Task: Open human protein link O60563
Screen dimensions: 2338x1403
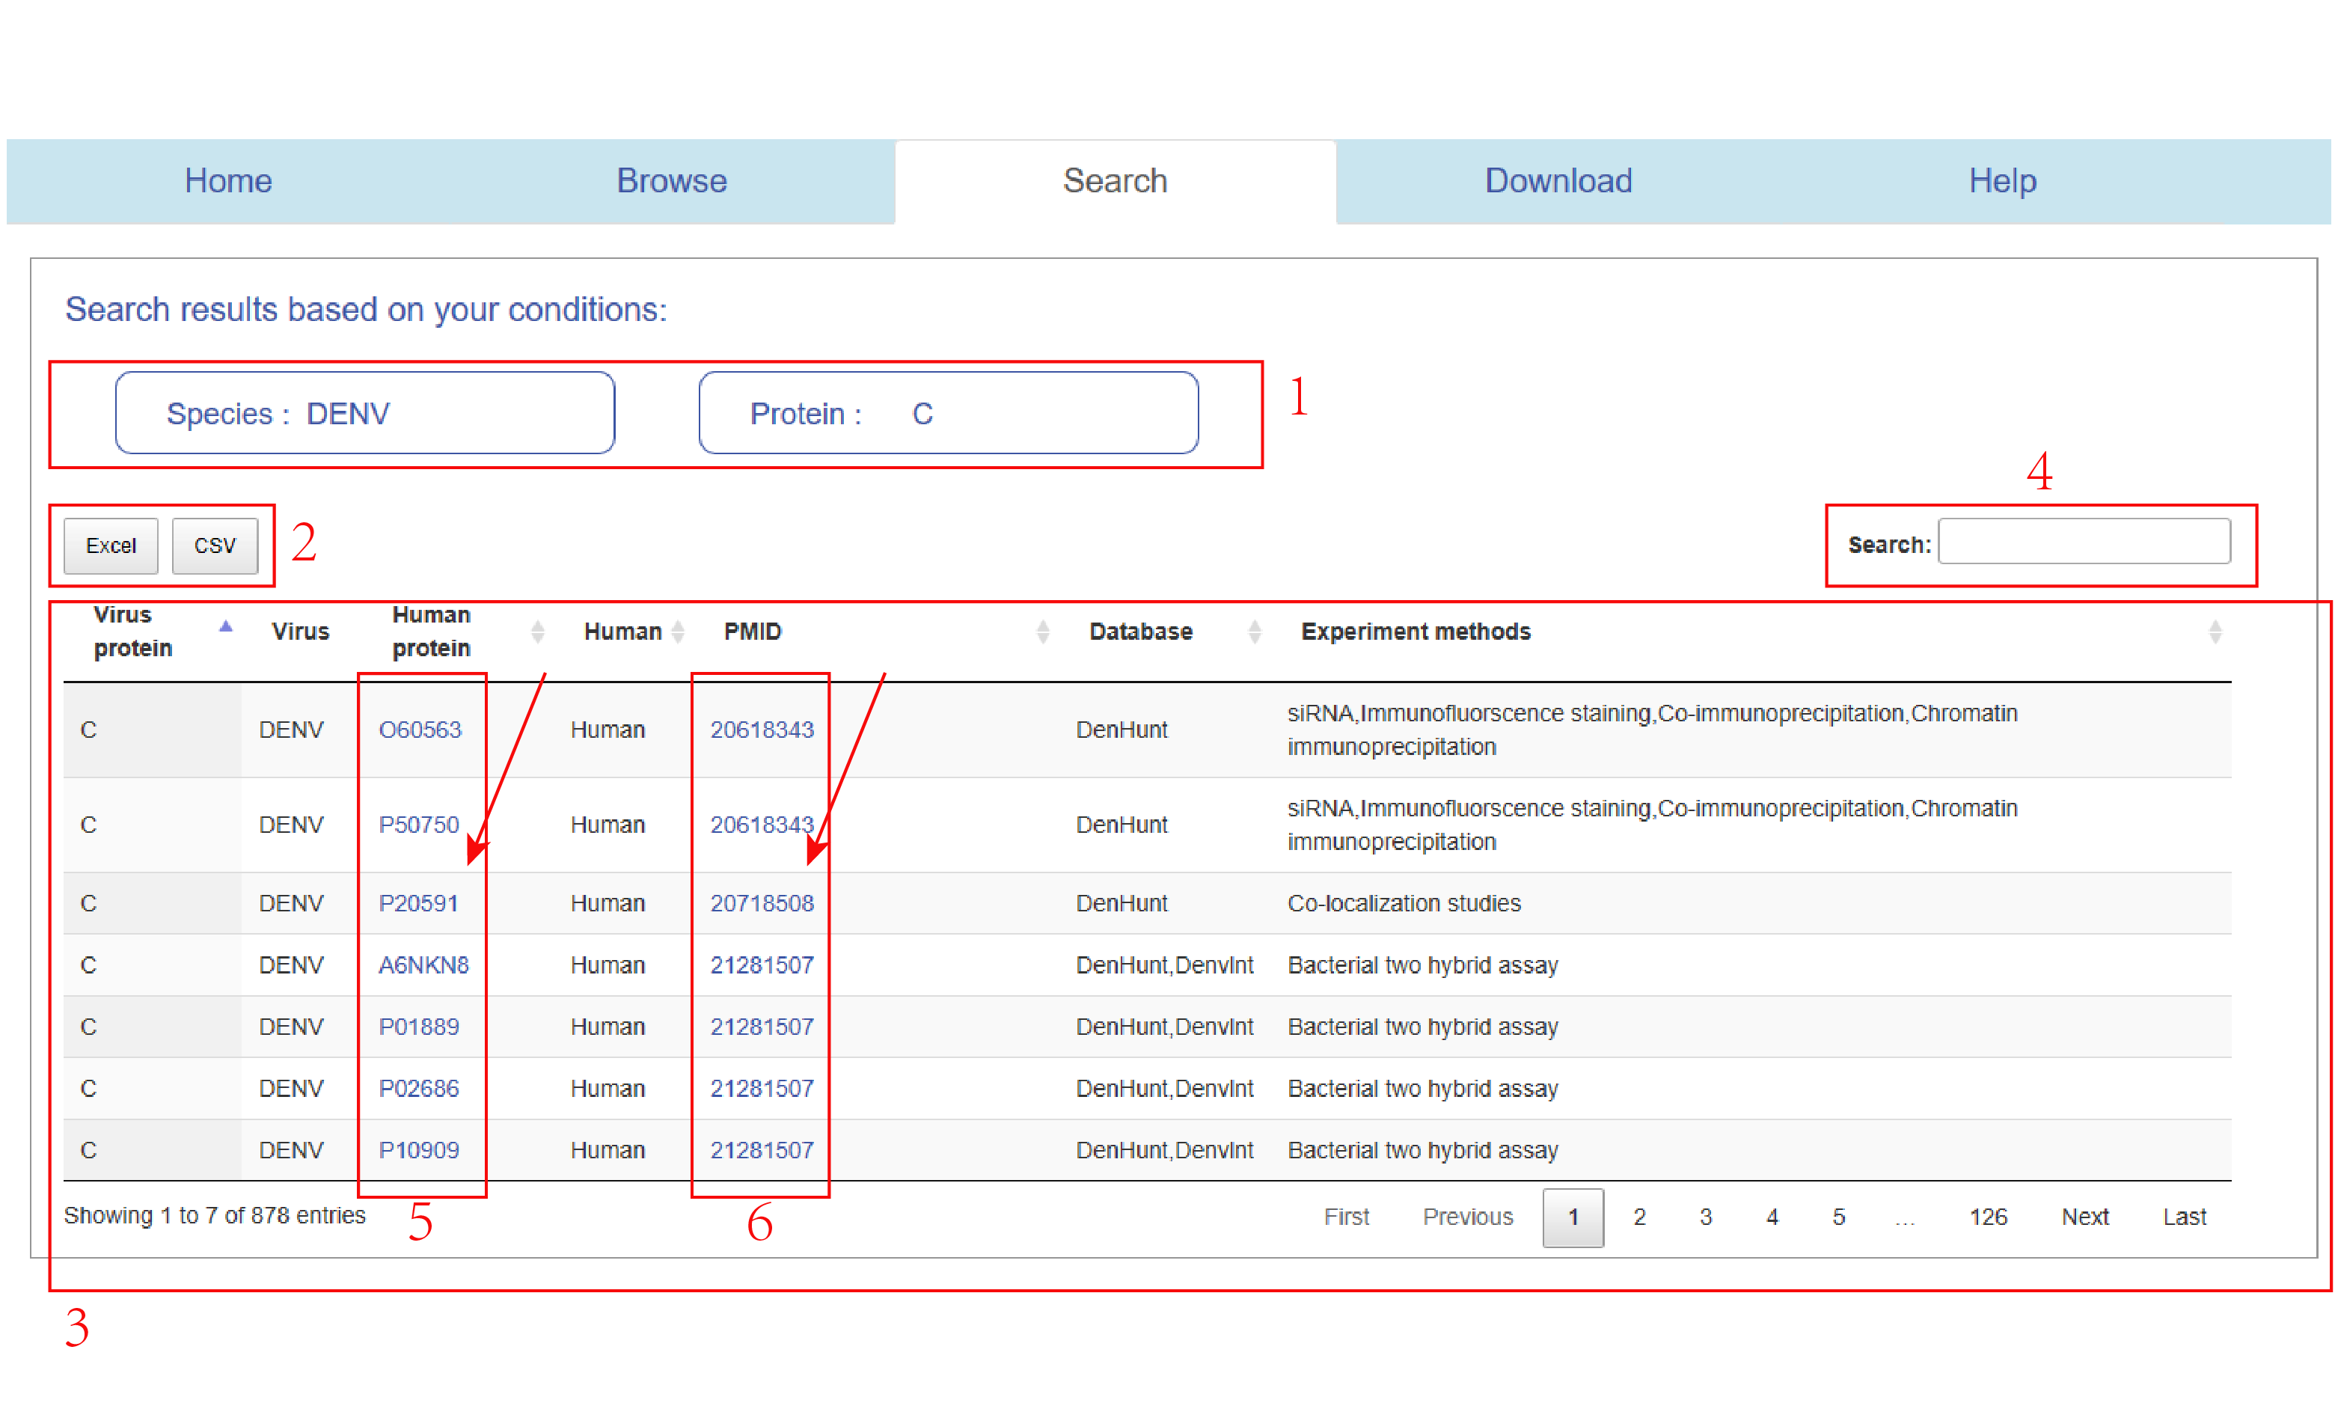Action: point(419,730)
